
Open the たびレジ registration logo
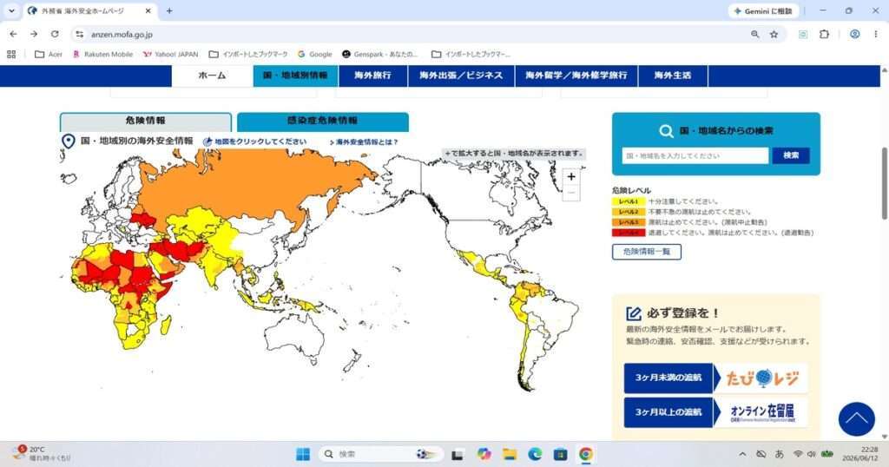tap(762, 378)
